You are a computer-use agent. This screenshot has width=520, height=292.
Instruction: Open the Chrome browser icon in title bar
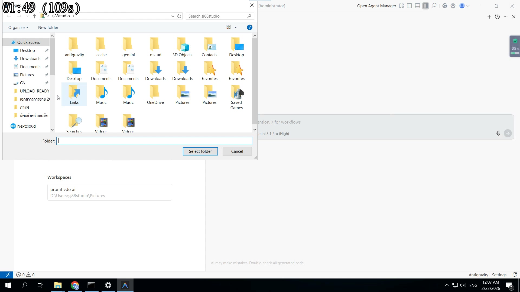click(x=445, y=6)
